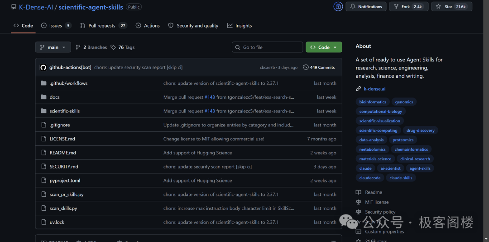The image size is (489, 242).
Task: View the 449 Commits history
Action: pos(319,67)
